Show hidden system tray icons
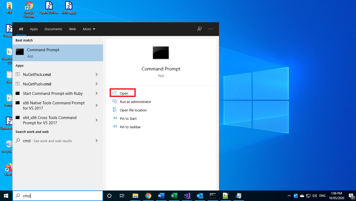 point(289,196)
